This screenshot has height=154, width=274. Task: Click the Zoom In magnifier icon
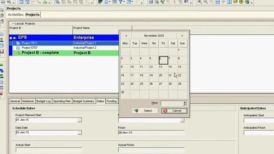coord(200,2)
